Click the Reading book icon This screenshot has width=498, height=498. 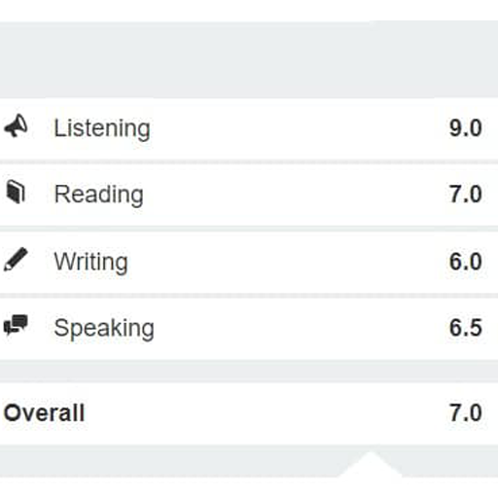[x=16, y=192]
